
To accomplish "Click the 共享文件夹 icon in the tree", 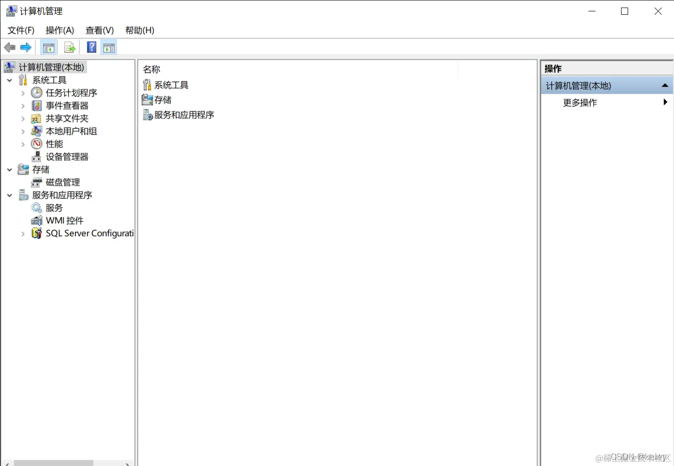I will click(x=36, y=118).
